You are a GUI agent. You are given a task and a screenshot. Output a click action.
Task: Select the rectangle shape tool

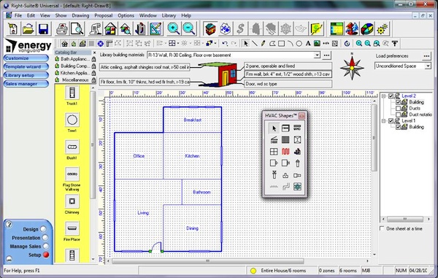(x=282, y=44)
